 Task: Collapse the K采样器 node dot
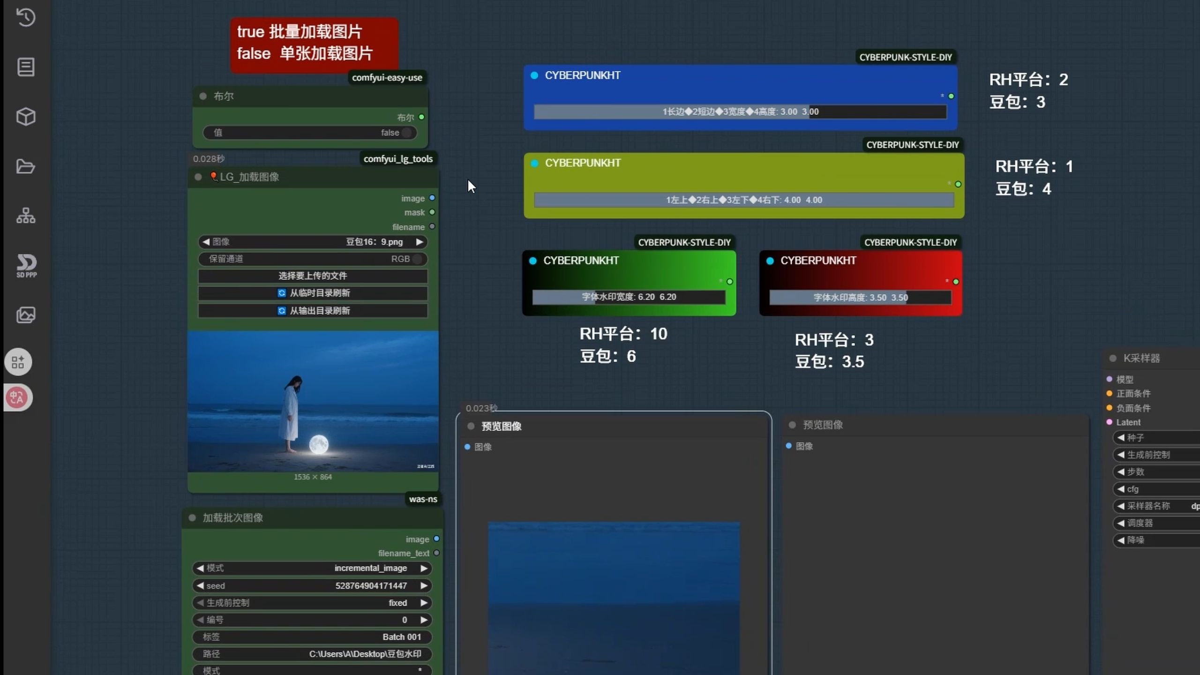(x=1113, y=358)
